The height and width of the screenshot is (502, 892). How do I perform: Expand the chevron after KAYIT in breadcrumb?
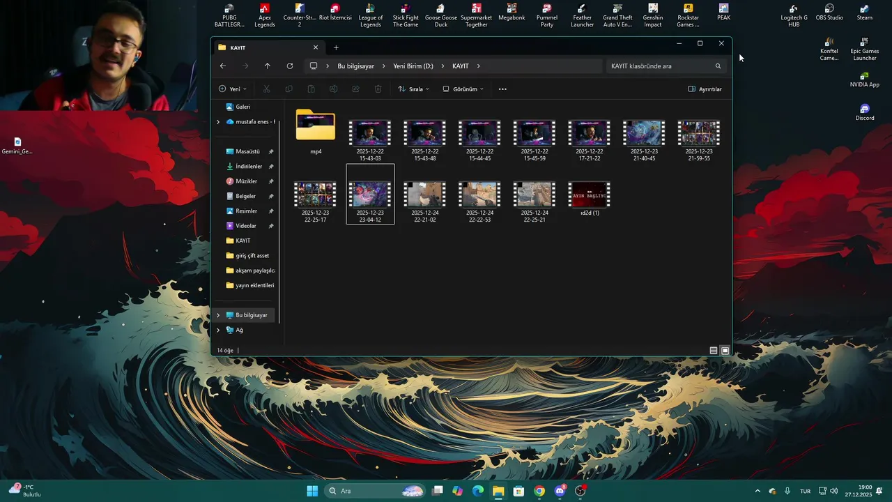pos(478,66)
